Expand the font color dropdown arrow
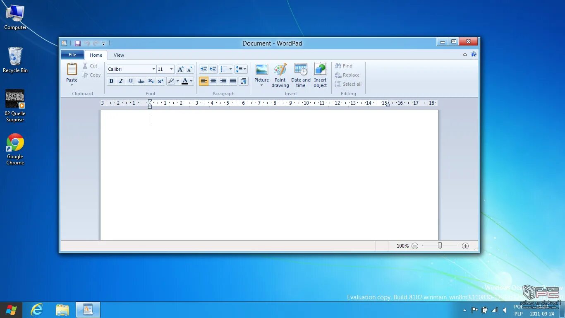This screenshot has width=565, height=318. coord(191,81)
